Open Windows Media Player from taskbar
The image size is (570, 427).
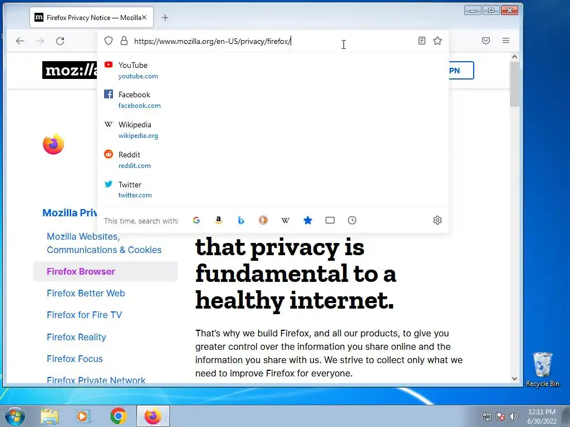83,416
